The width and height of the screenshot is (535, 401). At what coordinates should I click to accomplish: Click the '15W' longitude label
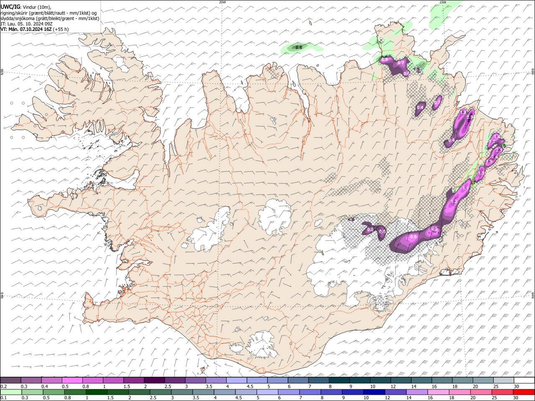[x=443, y=2]
